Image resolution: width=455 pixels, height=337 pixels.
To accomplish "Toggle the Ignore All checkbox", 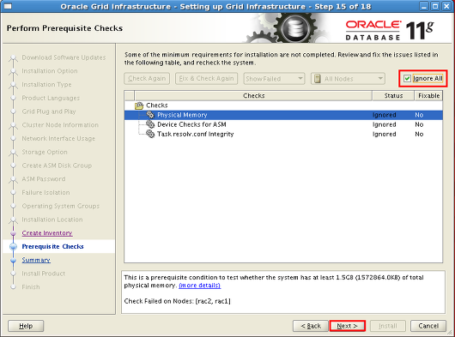I will click(x=407, y=79).
